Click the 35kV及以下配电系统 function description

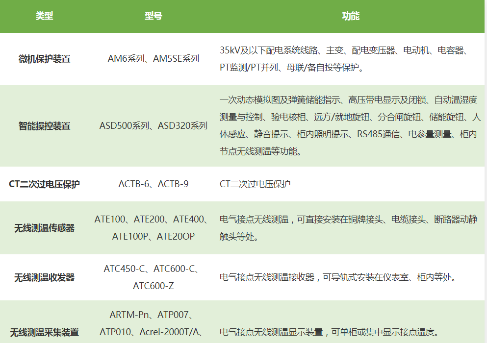tap(345, 59)
